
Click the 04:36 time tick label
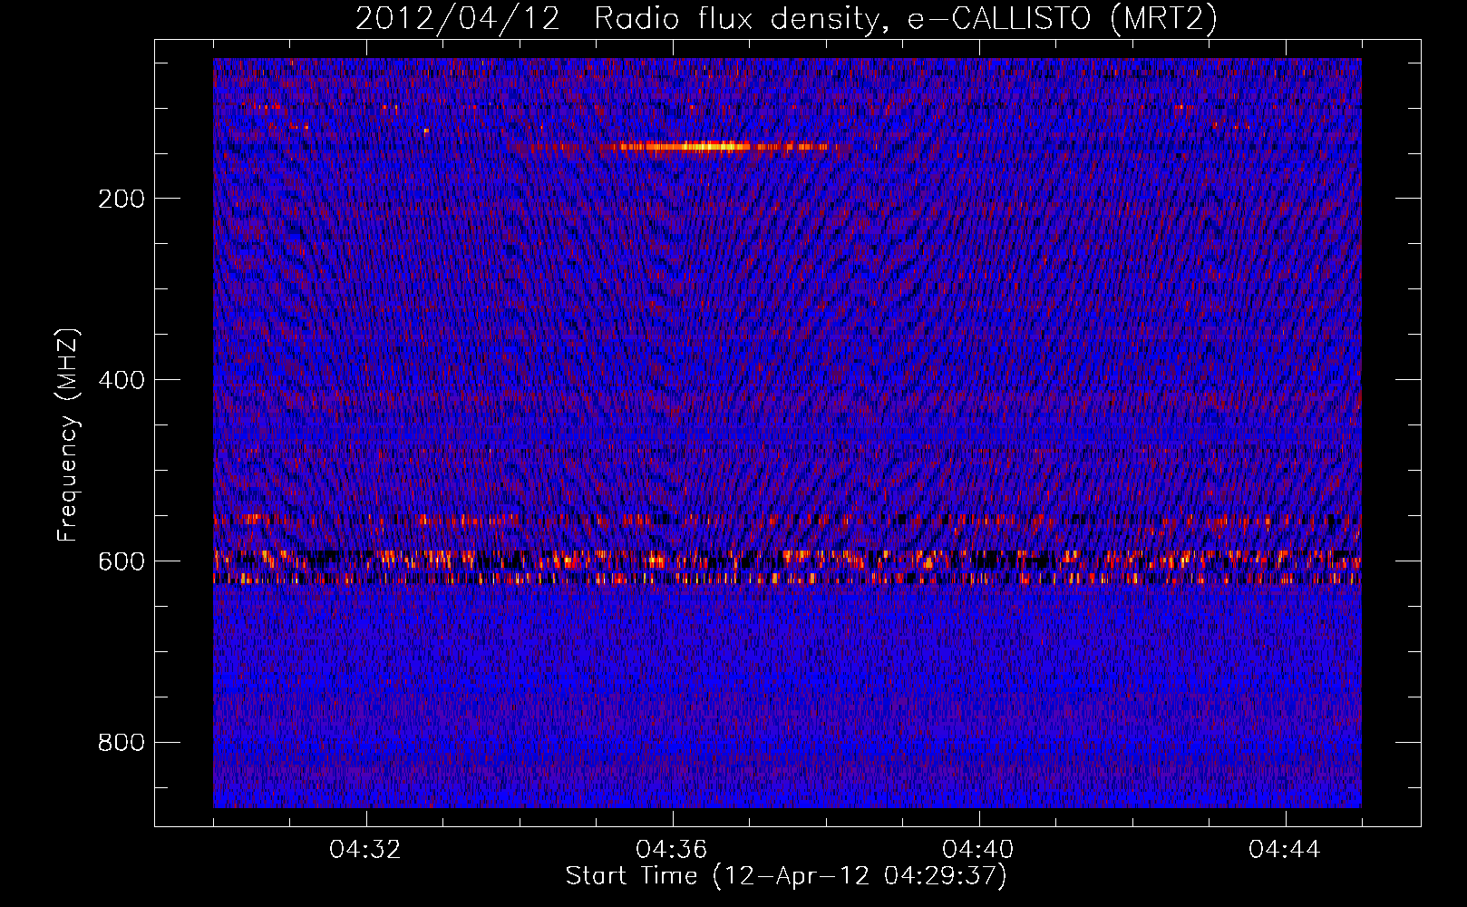672,850
